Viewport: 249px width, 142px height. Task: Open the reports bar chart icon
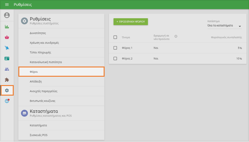(x=7, y=27)
